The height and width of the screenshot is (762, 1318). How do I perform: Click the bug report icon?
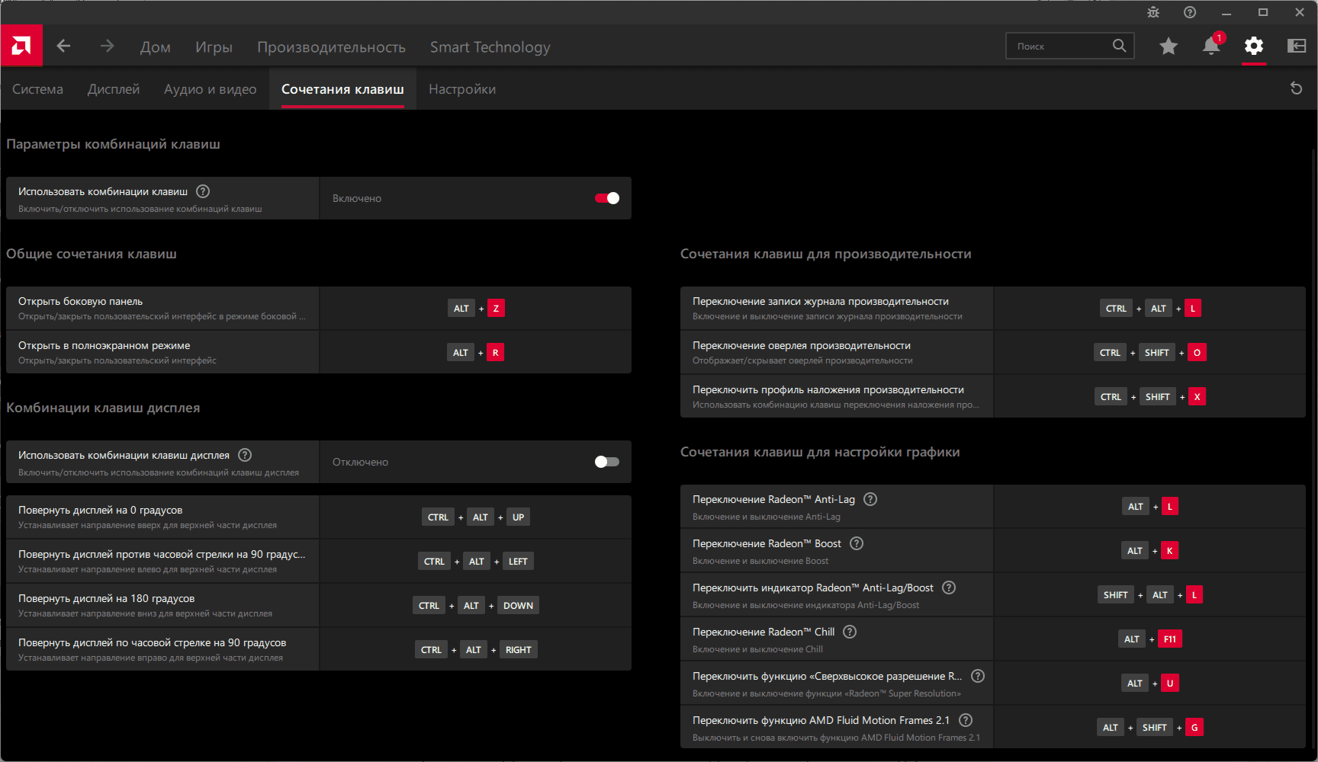click(x=1153, y=12)
